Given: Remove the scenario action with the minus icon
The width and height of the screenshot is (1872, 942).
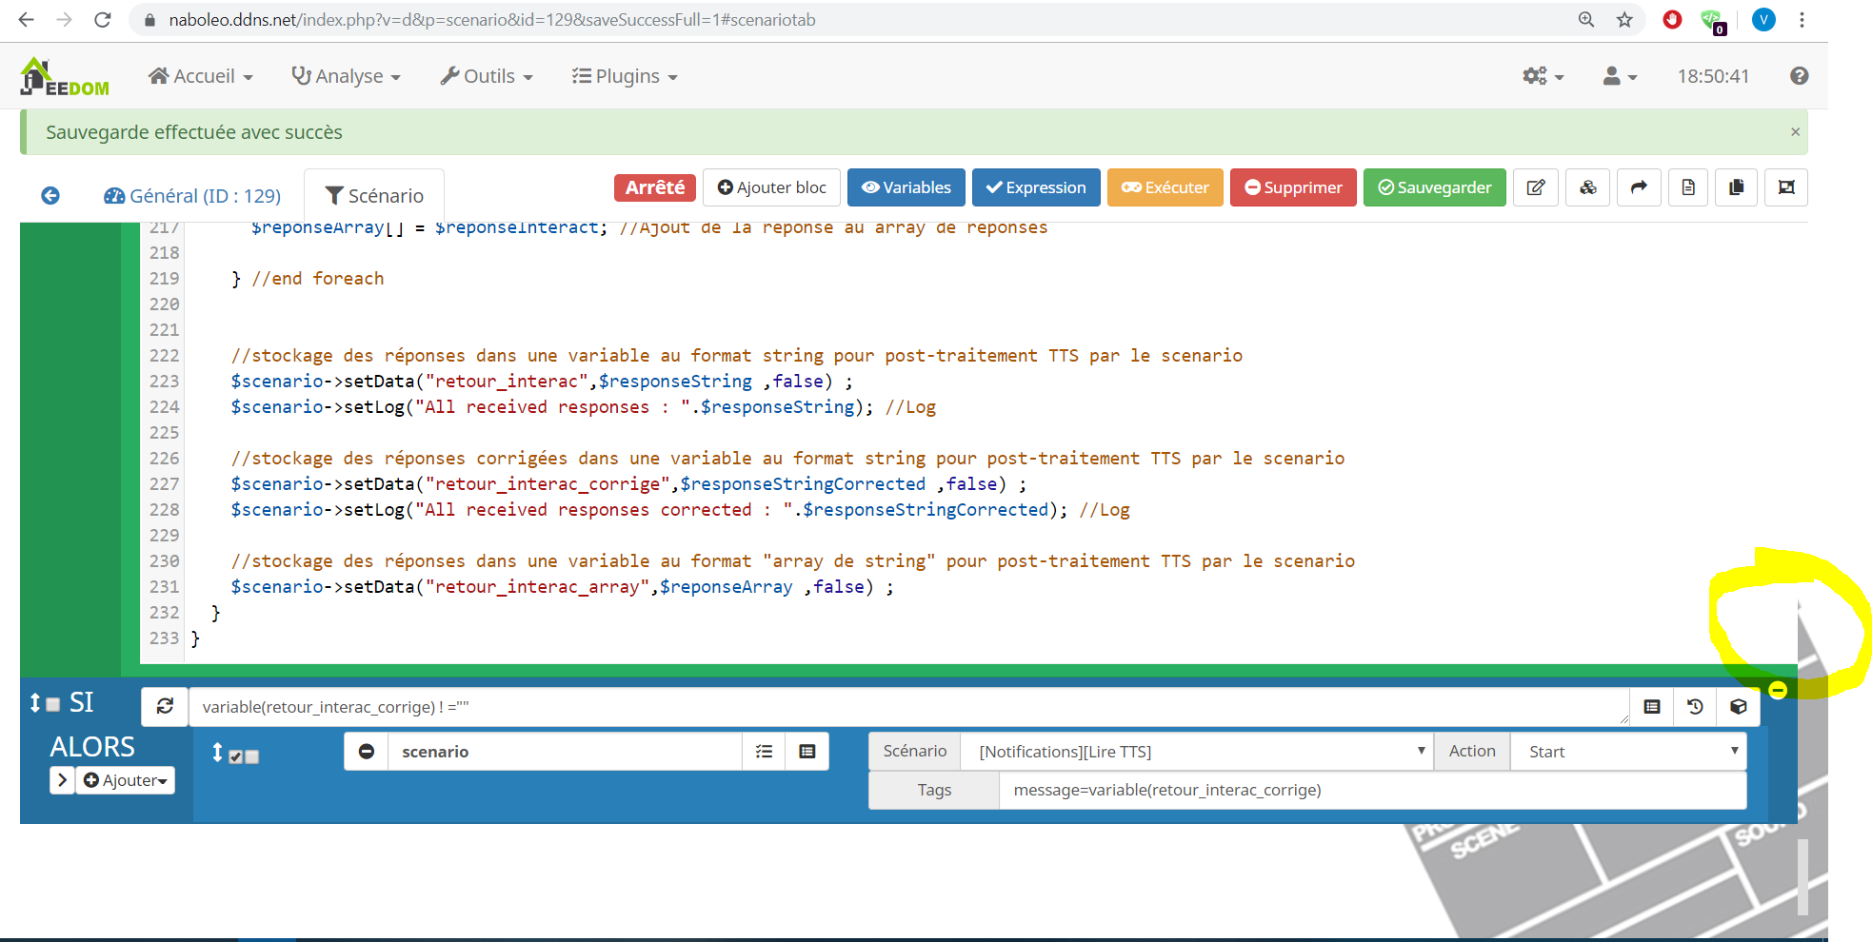Looking at the screenshot, I should 367,752.
